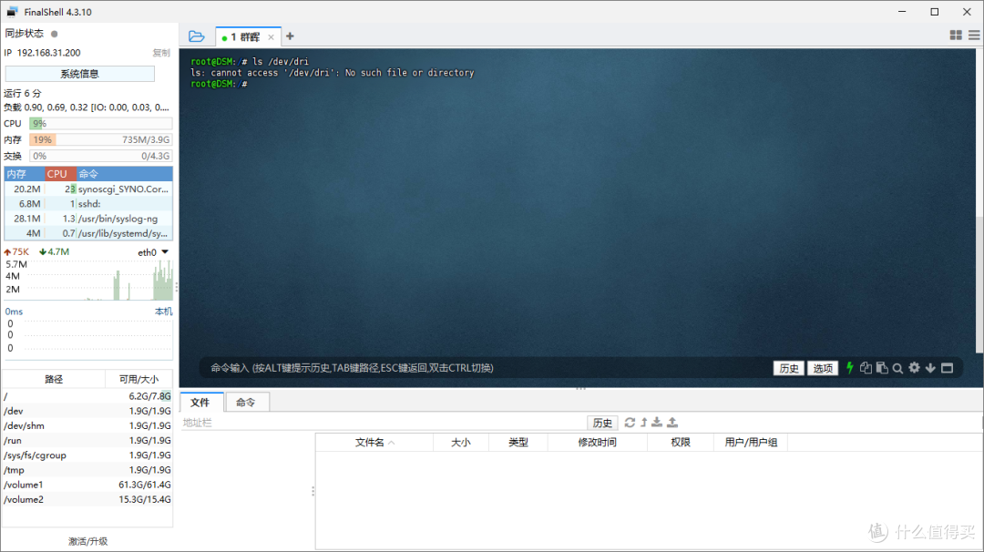Maximize the terminal with the window icon
Viewport: 984px width, 552px height.
point(947,368)
